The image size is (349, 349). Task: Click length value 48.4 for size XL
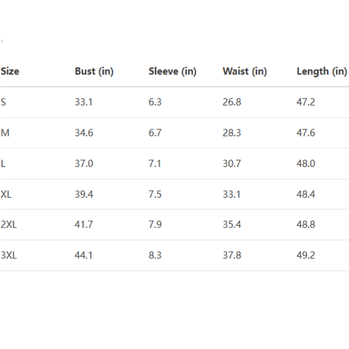pyautogui.click(x=306, y=194)
